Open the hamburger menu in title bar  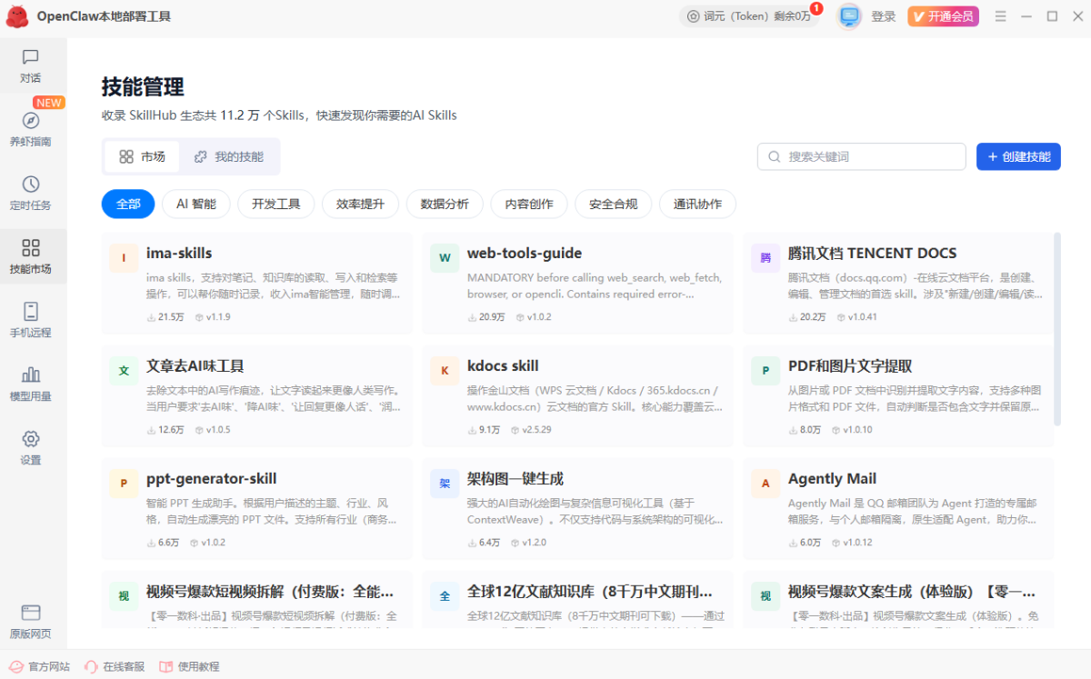pos(1001,16)
